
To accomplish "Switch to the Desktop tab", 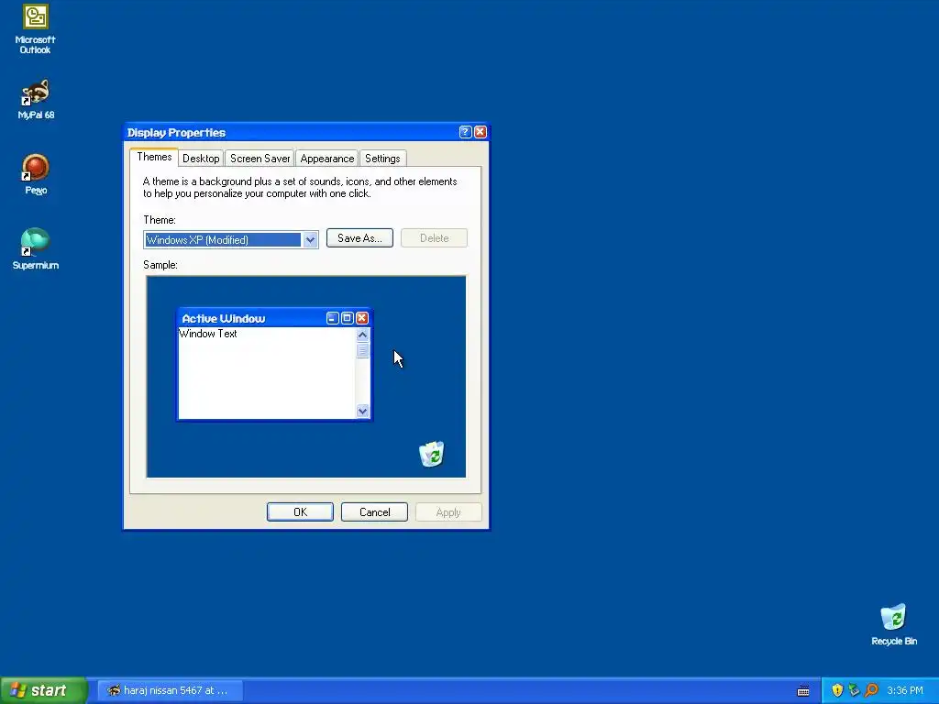I will tap(201, 158).
